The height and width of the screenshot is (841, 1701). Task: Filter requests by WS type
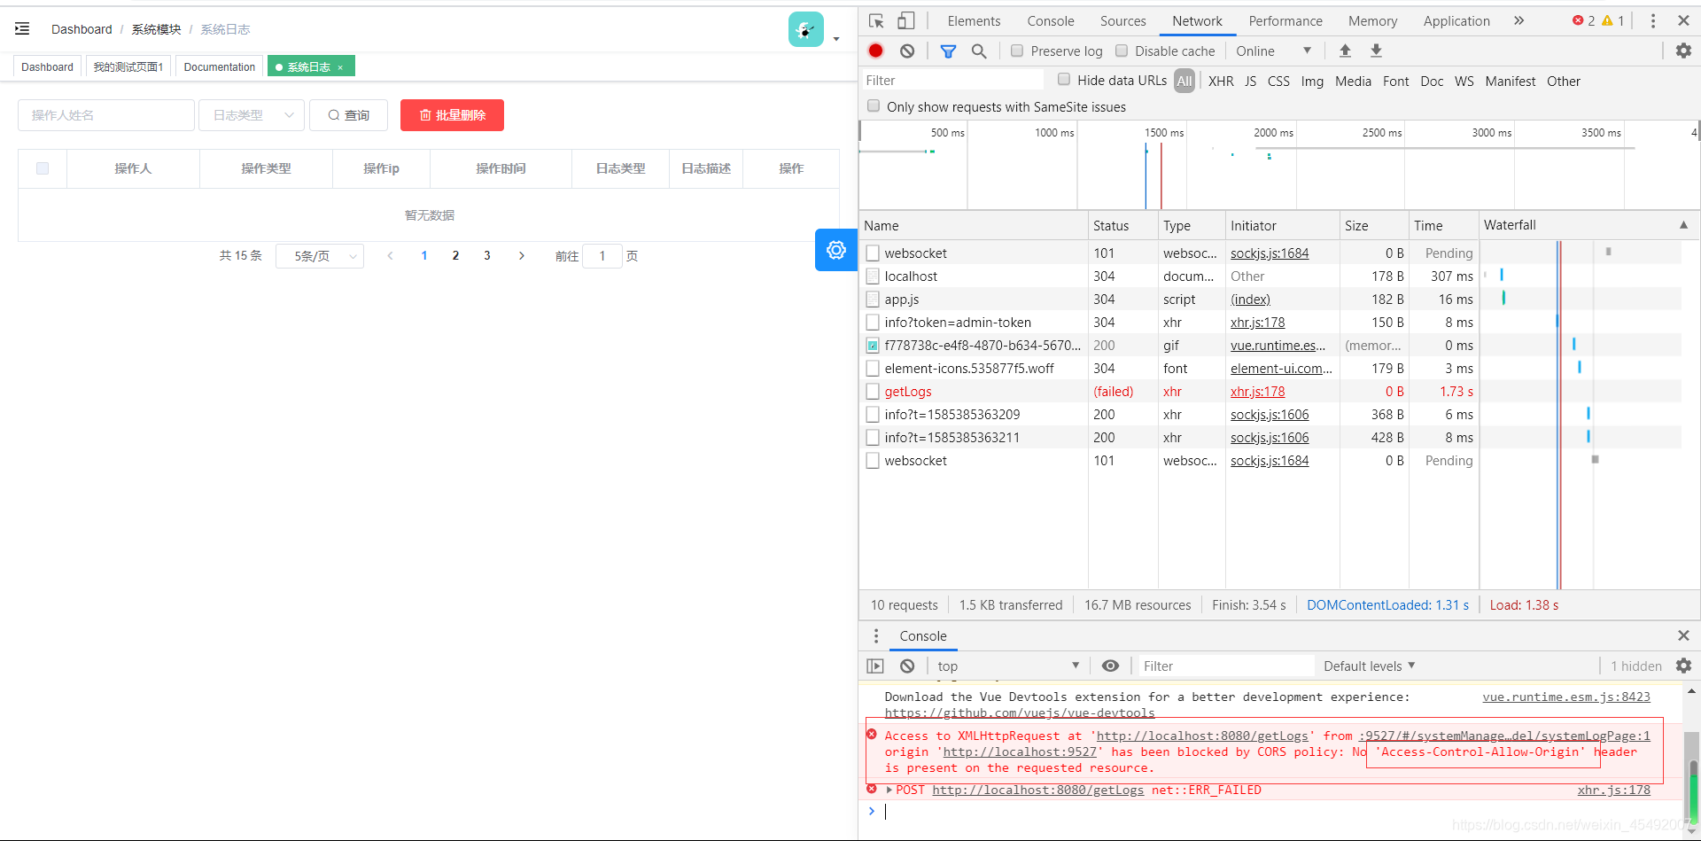pyautogui.click(x=1464, y=81)
